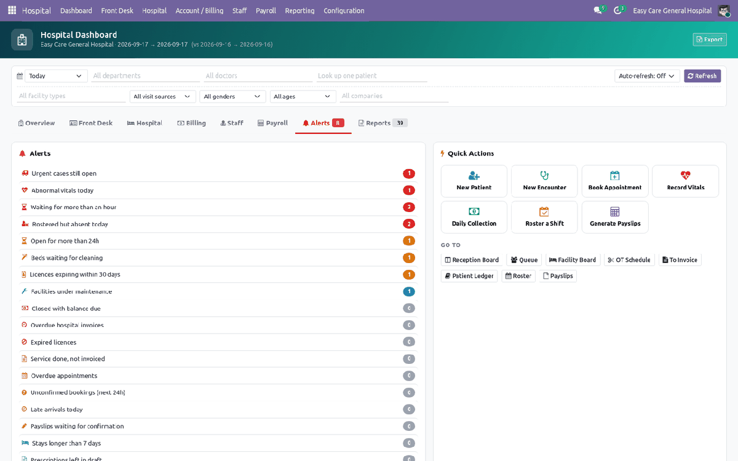738x461 pixels.
Task: Click the ambulance icon for urgent cases
Action: pos(25,173)
